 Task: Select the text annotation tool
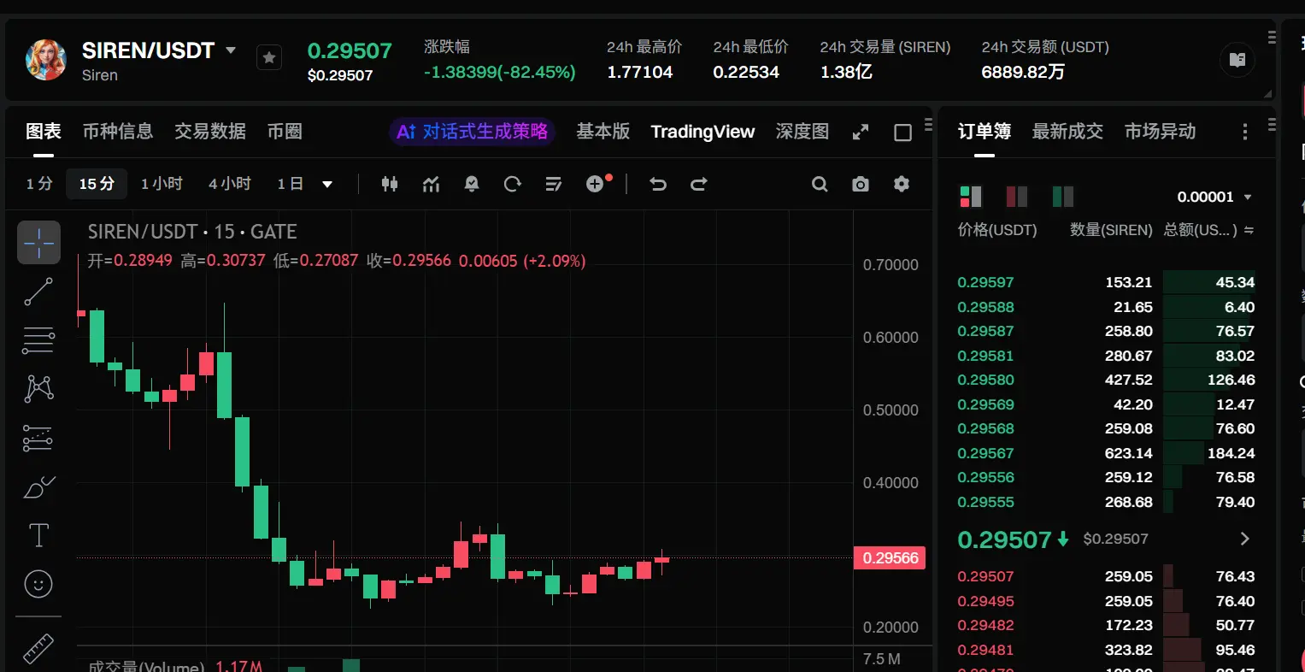38,535
